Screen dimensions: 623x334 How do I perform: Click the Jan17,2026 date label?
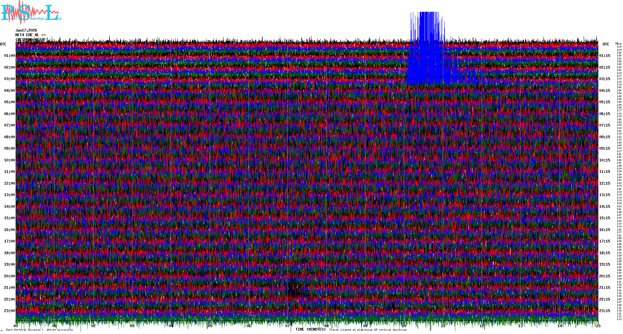pyautogui.click(x=26, y=30)
